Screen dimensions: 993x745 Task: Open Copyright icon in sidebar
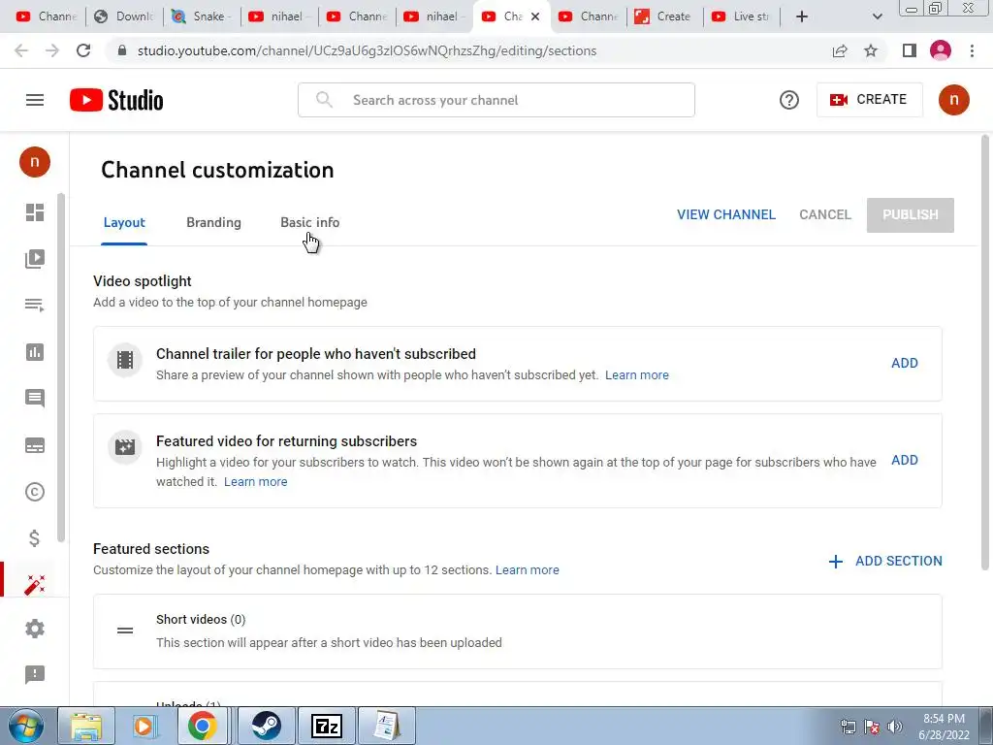pos(35,492)
